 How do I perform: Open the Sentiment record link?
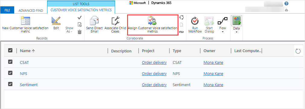click(x=29, y=85)
